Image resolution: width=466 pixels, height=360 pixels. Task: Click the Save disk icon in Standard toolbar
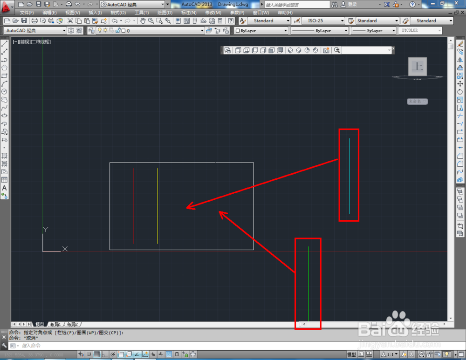[x=24, y=20]
